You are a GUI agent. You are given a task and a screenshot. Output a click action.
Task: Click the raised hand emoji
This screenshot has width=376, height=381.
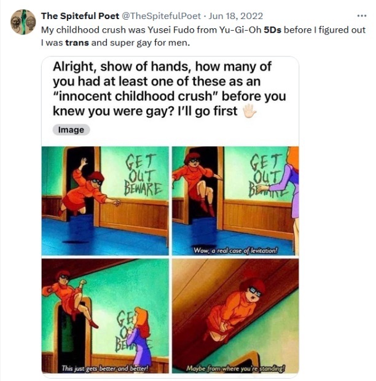pos(249,111)
